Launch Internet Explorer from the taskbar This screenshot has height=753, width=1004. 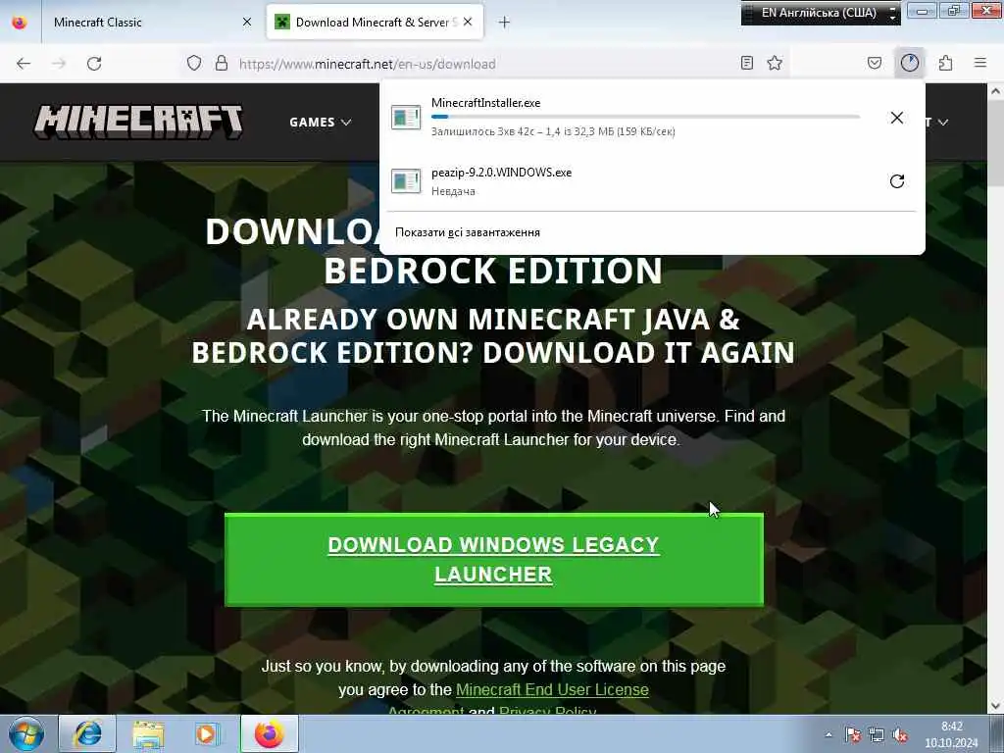(87, 733)
